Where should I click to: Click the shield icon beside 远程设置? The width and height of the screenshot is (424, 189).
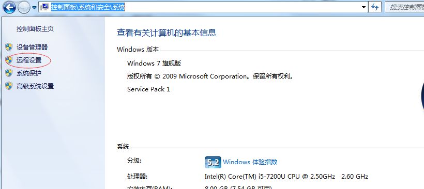9,60
